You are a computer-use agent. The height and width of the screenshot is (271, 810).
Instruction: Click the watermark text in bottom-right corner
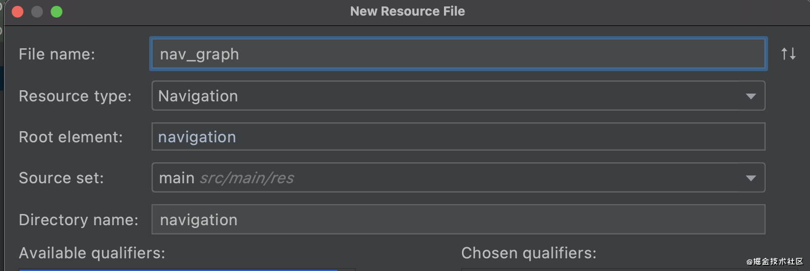click(774, 262)
